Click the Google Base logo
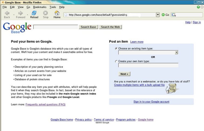Viewport: 204px width, 131px height. tap(17, 28)
